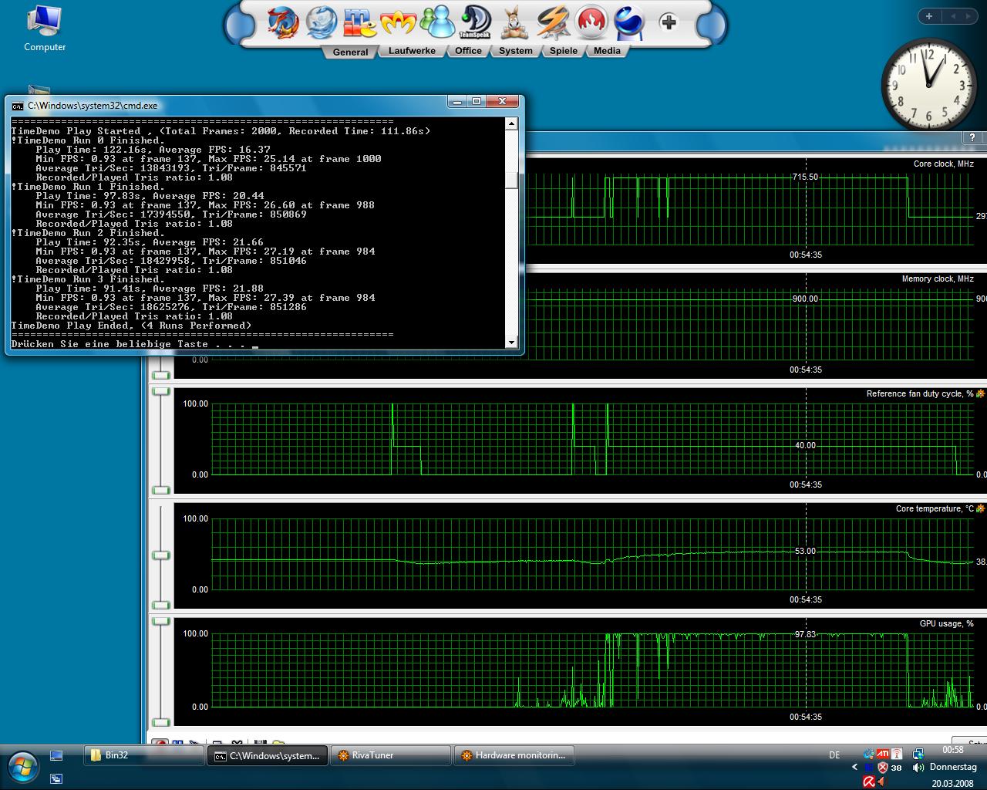Open the Windows Start menu
The image size is (987, 790).
(22, 766)
